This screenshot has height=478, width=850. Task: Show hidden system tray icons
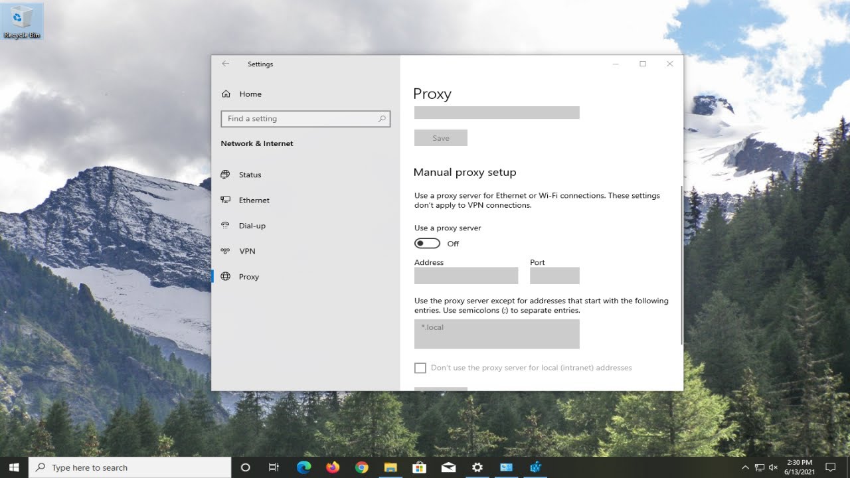pos(745,467)
